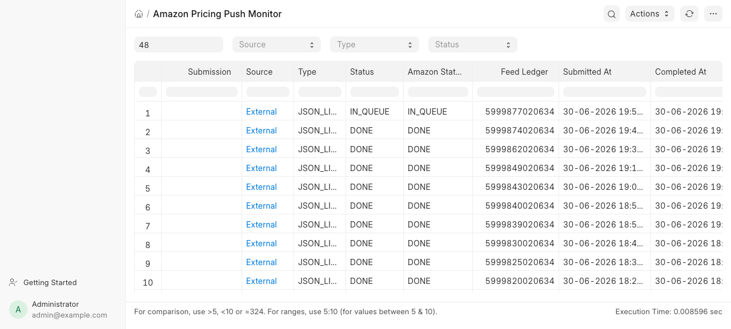The width and height of the screenshot is (731, 329).
Task: Click the DONE Amazon Status cell in row 7
Action: (x=438, y=225)
